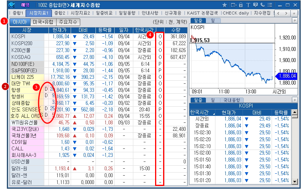Image resolution: width=301 pixels, height=189 pixels.
Task: Add a new tab with plus button
Action: tap(294, 13)
